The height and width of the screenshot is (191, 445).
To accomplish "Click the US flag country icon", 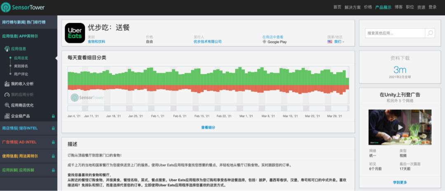I will (x=330, y=42).
